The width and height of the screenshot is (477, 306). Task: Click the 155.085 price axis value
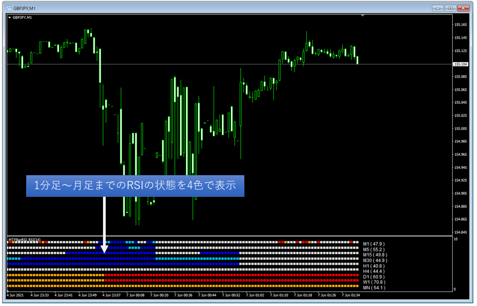point(460,77)
